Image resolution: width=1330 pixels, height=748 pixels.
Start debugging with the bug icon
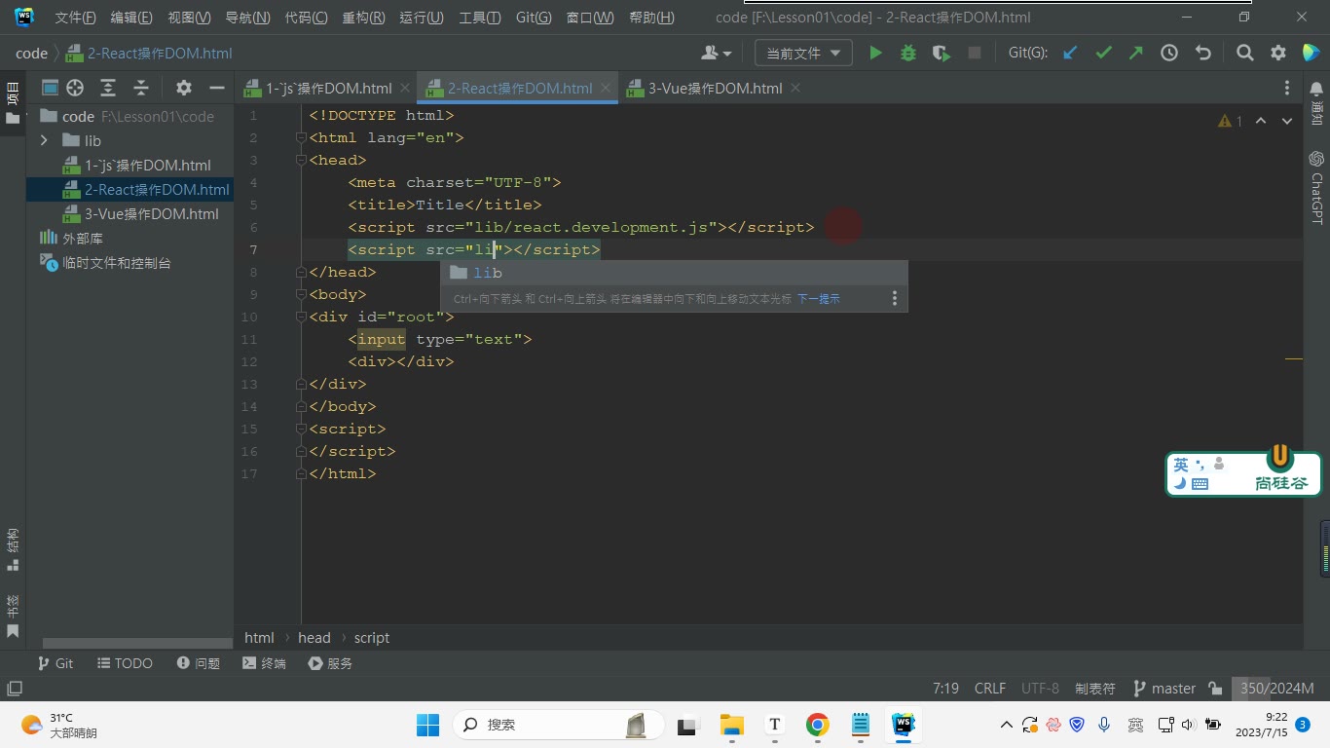click(x=908, y=54)
